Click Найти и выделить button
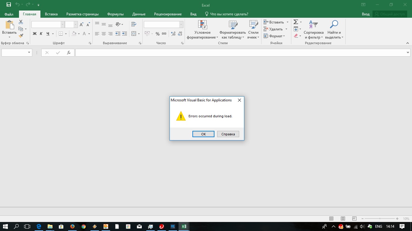 point(334,30)
